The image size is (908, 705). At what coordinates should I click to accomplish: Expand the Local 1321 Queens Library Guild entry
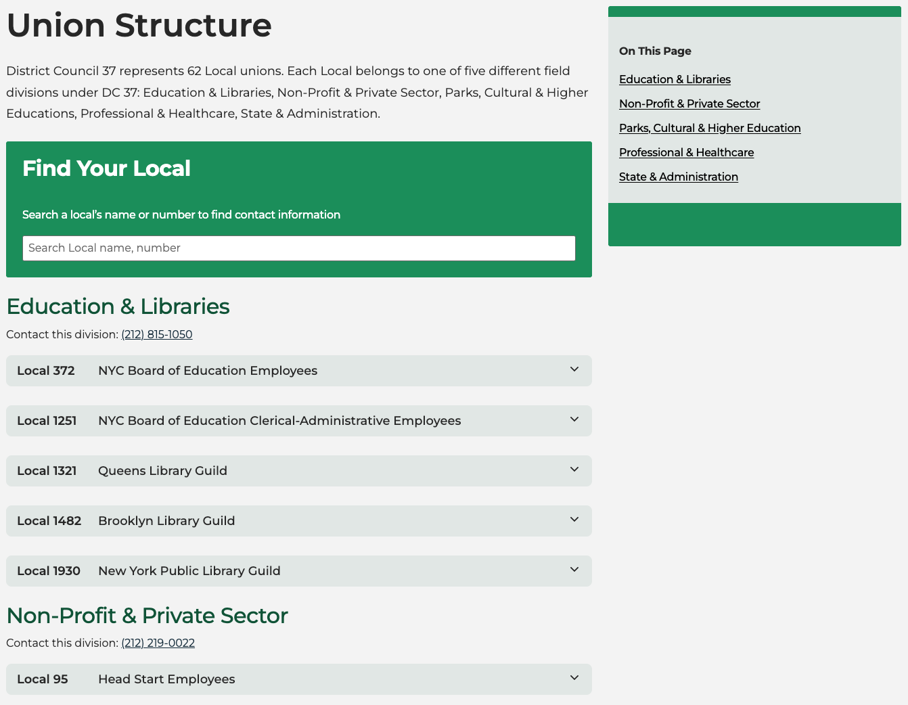tap(574, 470)
